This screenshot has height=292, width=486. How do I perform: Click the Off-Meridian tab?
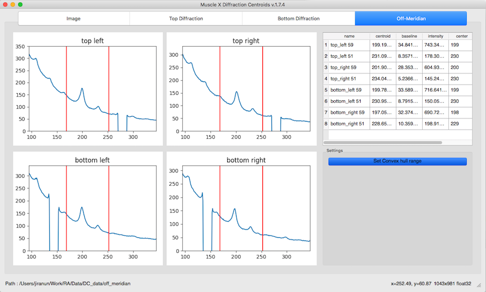(411, 19)
